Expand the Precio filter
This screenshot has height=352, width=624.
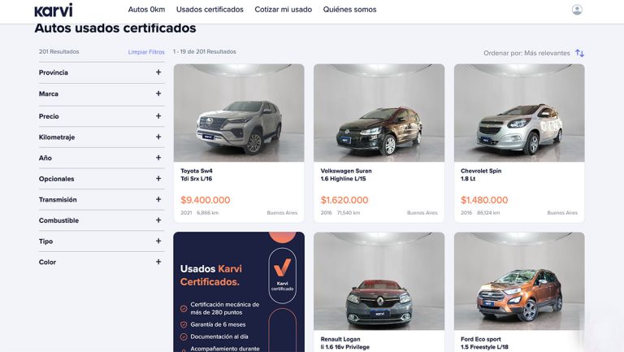pos(158,116)
